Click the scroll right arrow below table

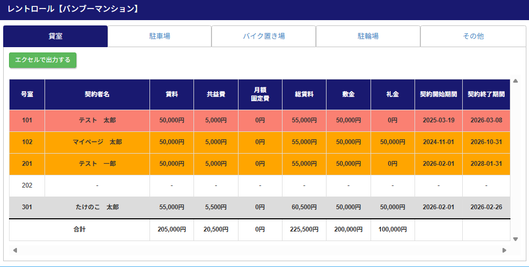point(505,250)
